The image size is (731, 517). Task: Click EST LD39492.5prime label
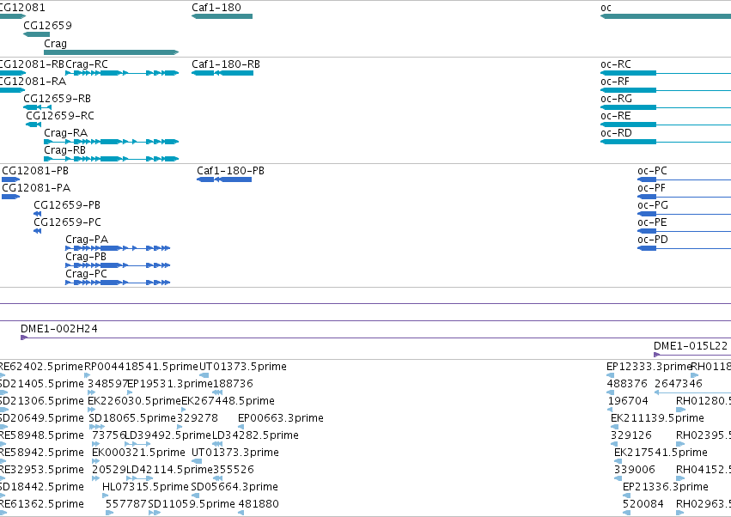click(168, 435)
